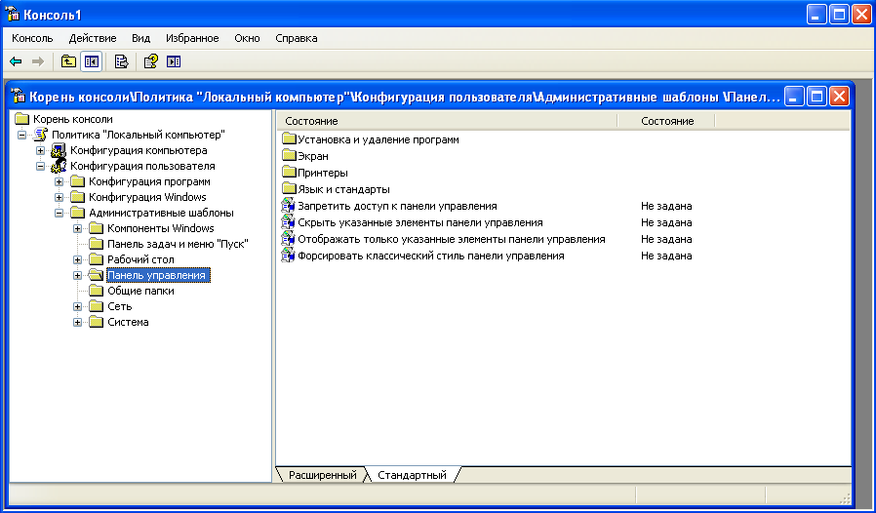
Task: Go up one level with toolbar icon
Action: click(x=68, y=61)
